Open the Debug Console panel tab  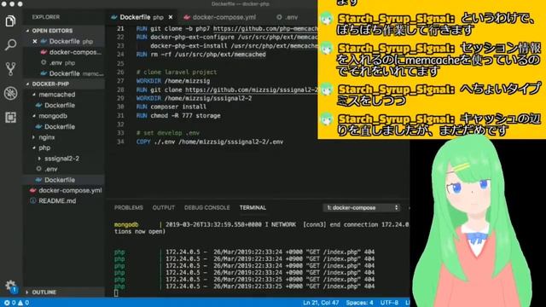coord(206,207)
